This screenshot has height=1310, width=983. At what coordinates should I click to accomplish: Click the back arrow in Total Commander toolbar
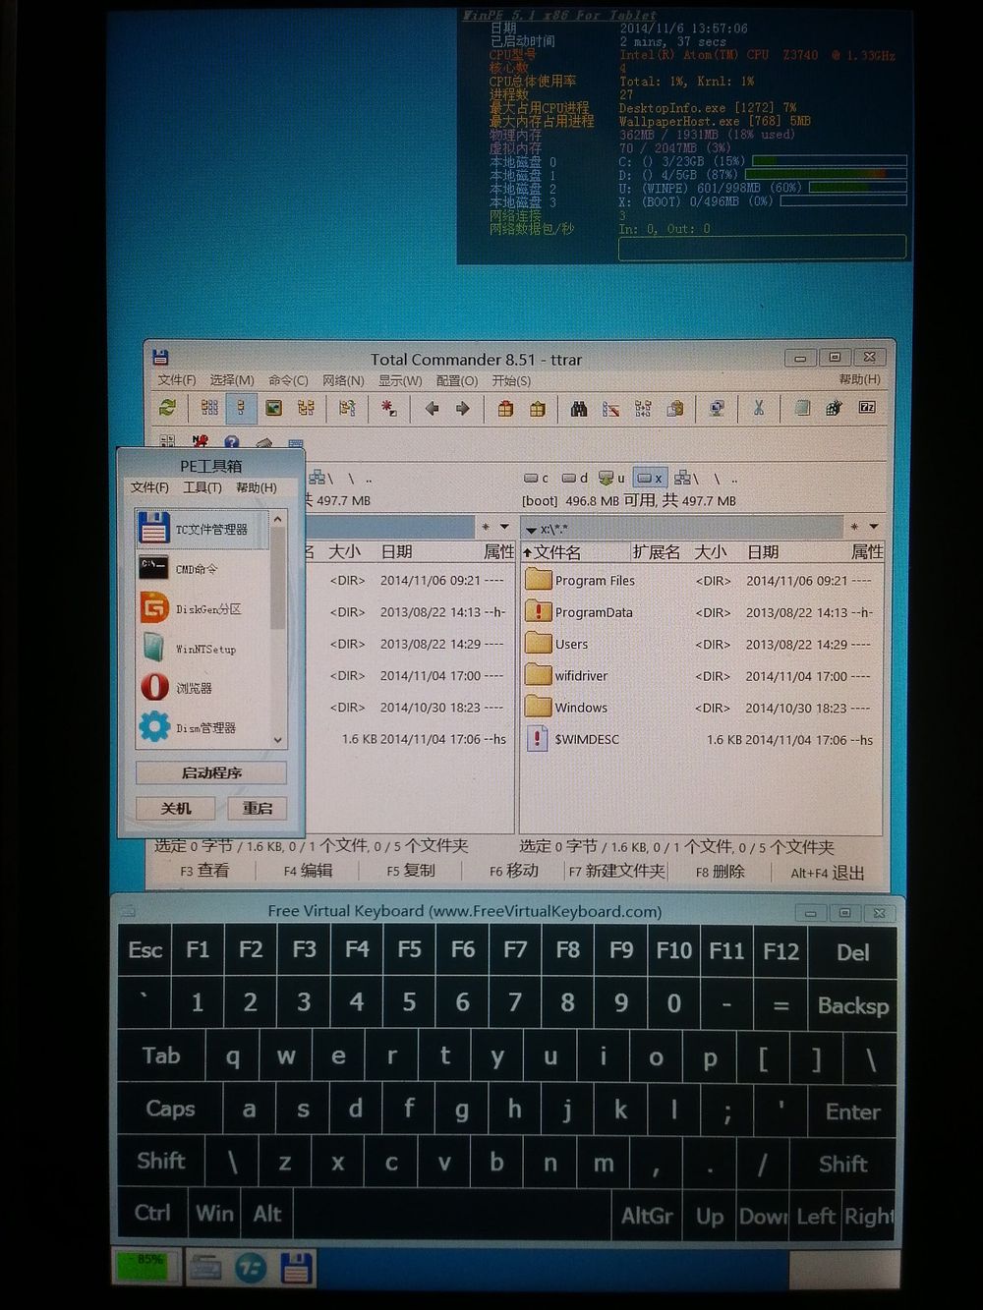point(431,408)
